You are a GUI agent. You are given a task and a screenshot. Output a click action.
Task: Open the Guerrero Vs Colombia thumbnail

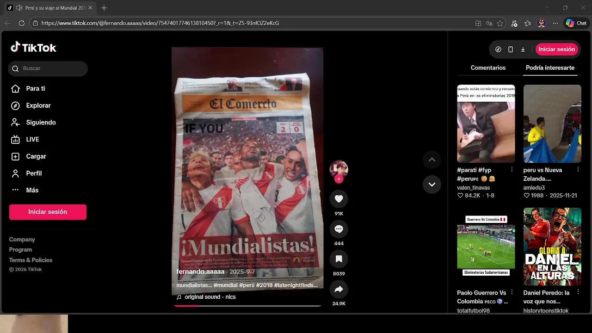486,246
